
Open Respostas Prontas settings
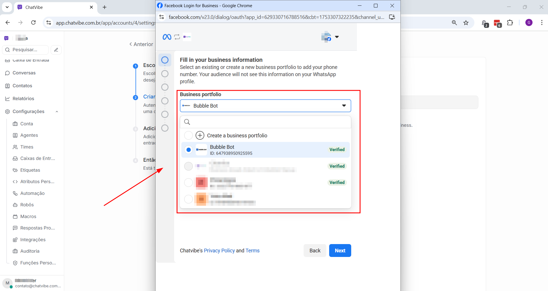point(38,228)
